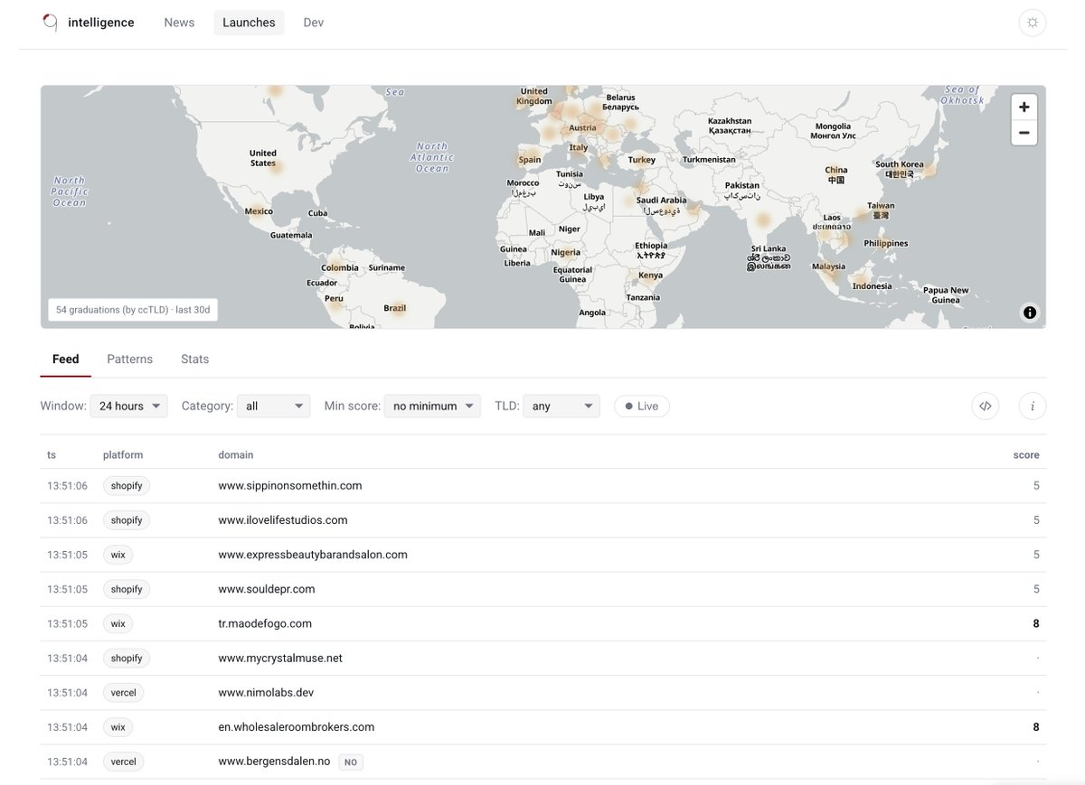Open the feed info icon button

coord(1033,407)
